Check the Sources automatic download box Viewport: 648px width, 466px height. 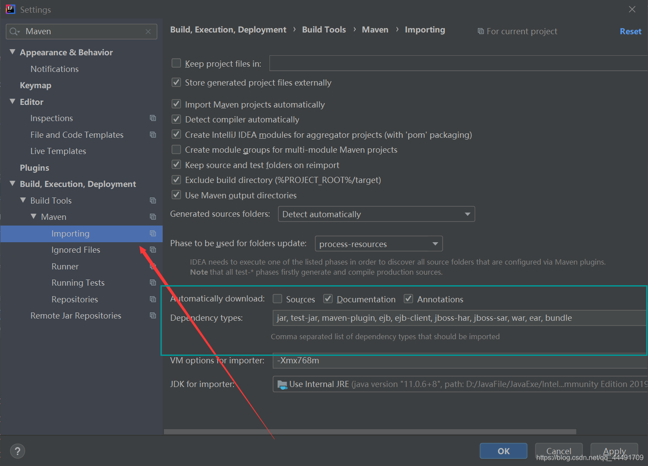277,299
